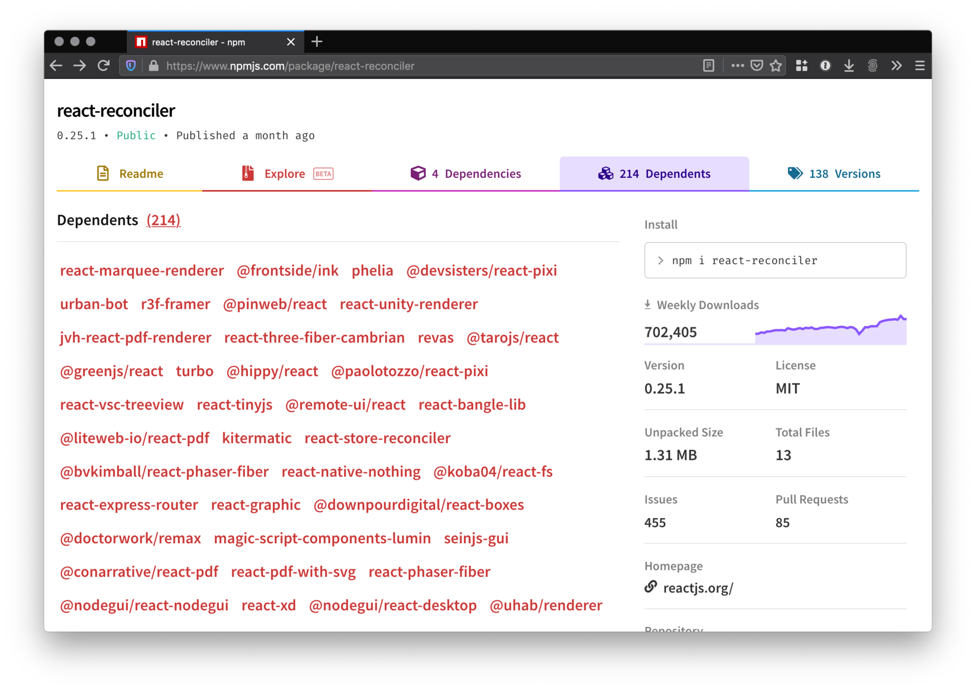This screenshot has height=690, width=976.
Task: Open the Readme tab
Action: [130, 173]
